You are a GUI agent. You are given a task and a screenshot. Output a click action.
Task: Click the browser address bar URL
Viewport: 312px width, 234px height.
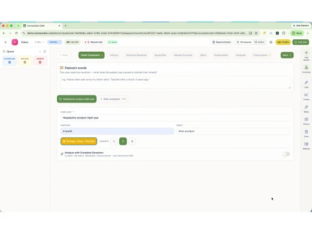[137, 33]
